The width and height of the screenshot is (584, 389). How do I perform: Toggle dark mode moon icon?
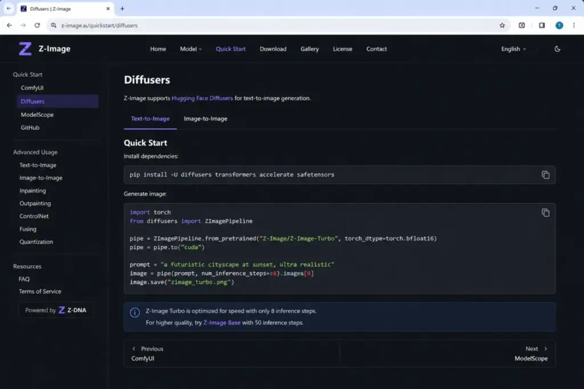[557, 49]
